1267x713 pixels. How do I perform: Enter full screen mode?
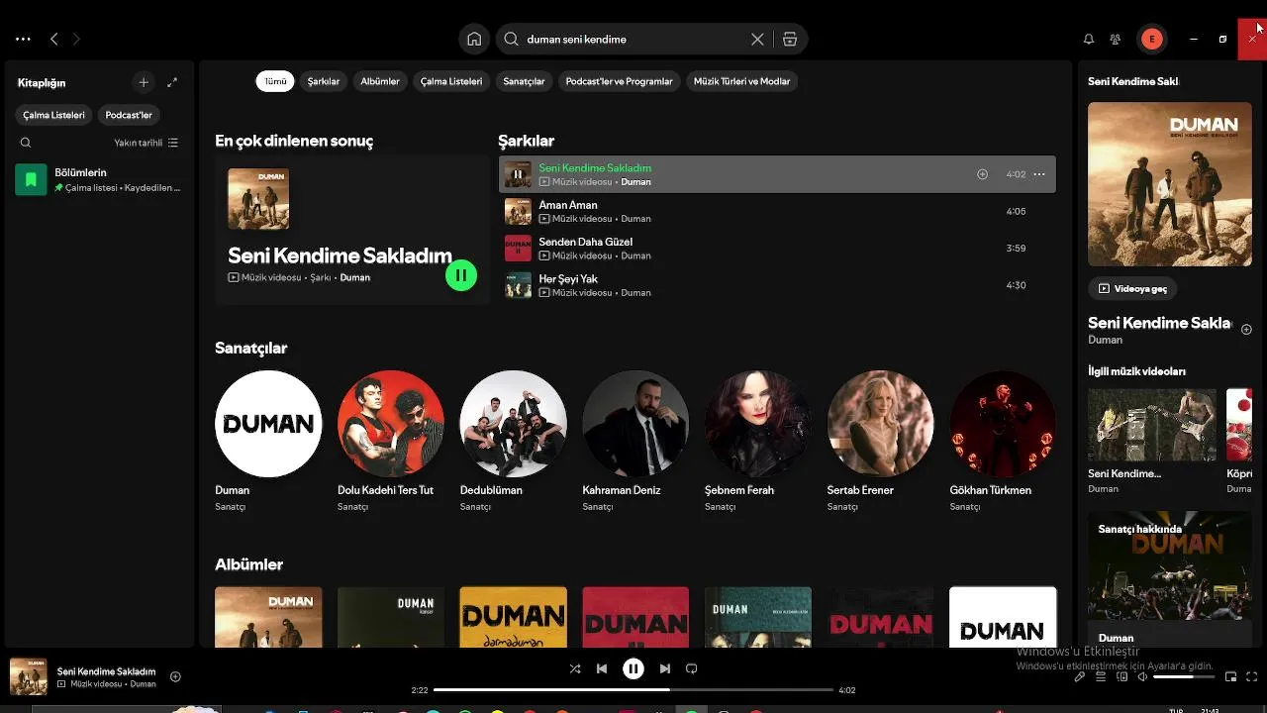point(1252,677)
